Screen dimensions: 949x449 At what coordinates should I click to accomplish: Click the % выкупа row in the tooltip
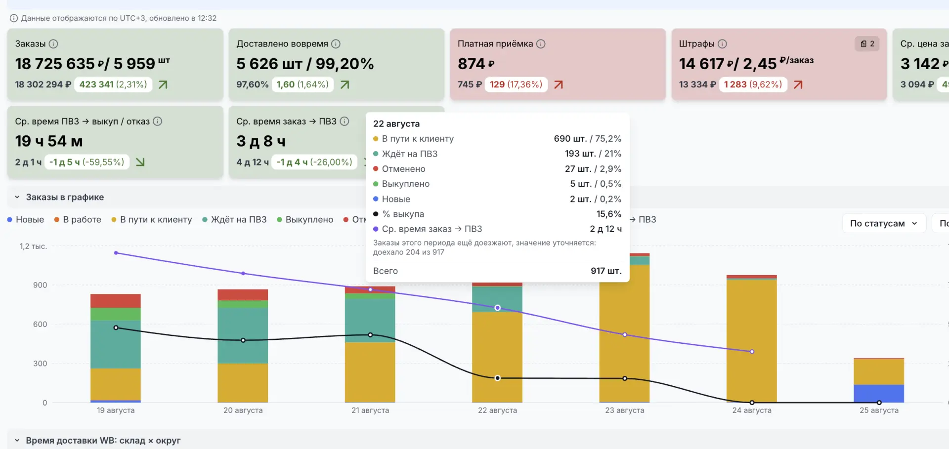pos(497,214)
